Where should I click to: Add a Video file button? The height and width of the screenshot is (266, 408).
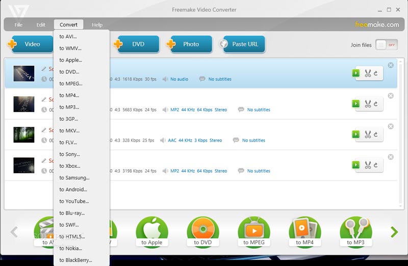click(x=30, y=44)
